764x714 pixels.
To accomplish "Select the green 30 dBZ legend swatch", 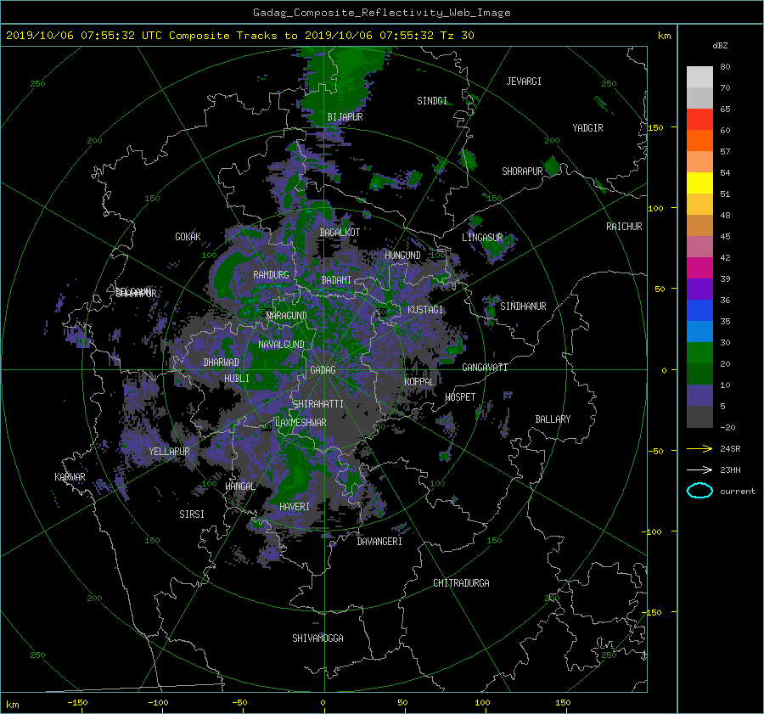I will click(x=699, y=353).
